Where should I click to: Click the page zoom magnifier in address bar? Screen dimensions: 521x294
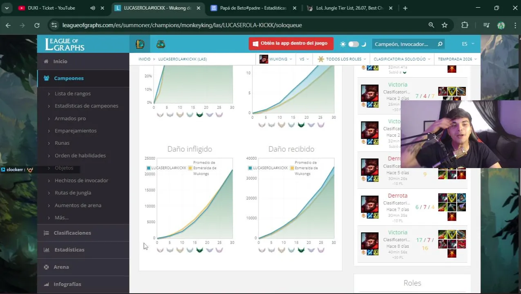[431, 25]
